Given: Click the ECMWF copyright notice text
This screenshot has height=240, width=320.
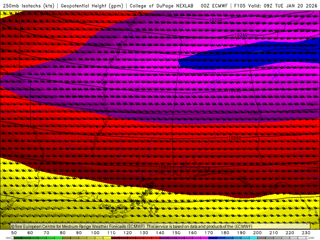Looking at the screenshot, I should point(132,226).
